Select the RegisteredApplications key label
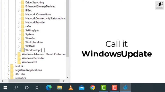 [28, 70]
